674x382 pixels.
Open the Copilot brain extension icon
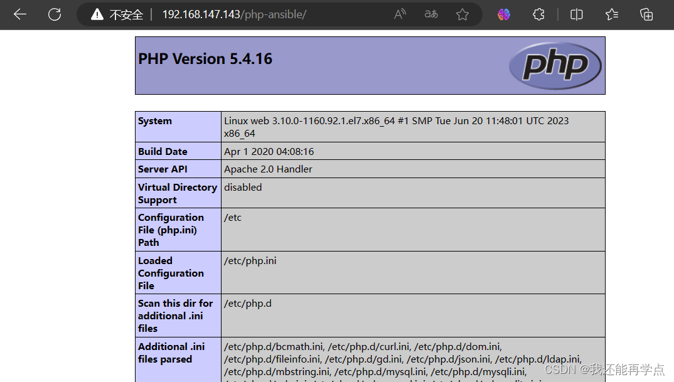(504, 14)
